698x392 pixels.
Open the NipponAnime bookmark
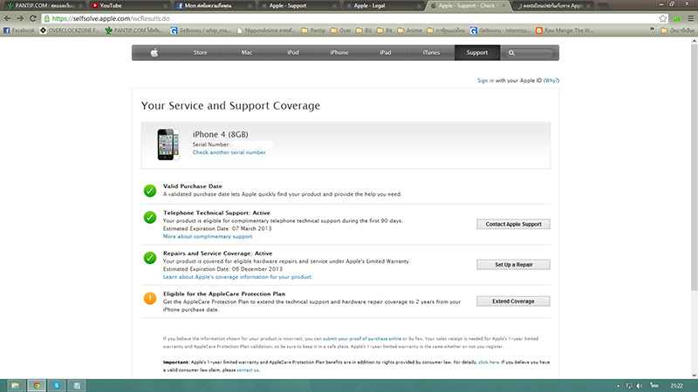click(266, 30)
